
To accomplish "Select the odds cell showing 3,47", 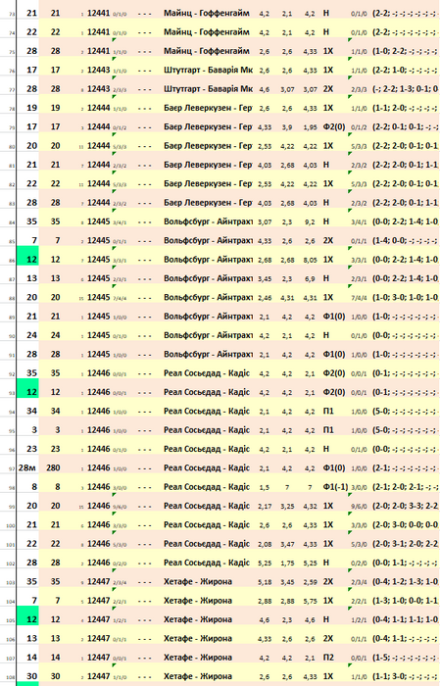I will tap(287, 543).
